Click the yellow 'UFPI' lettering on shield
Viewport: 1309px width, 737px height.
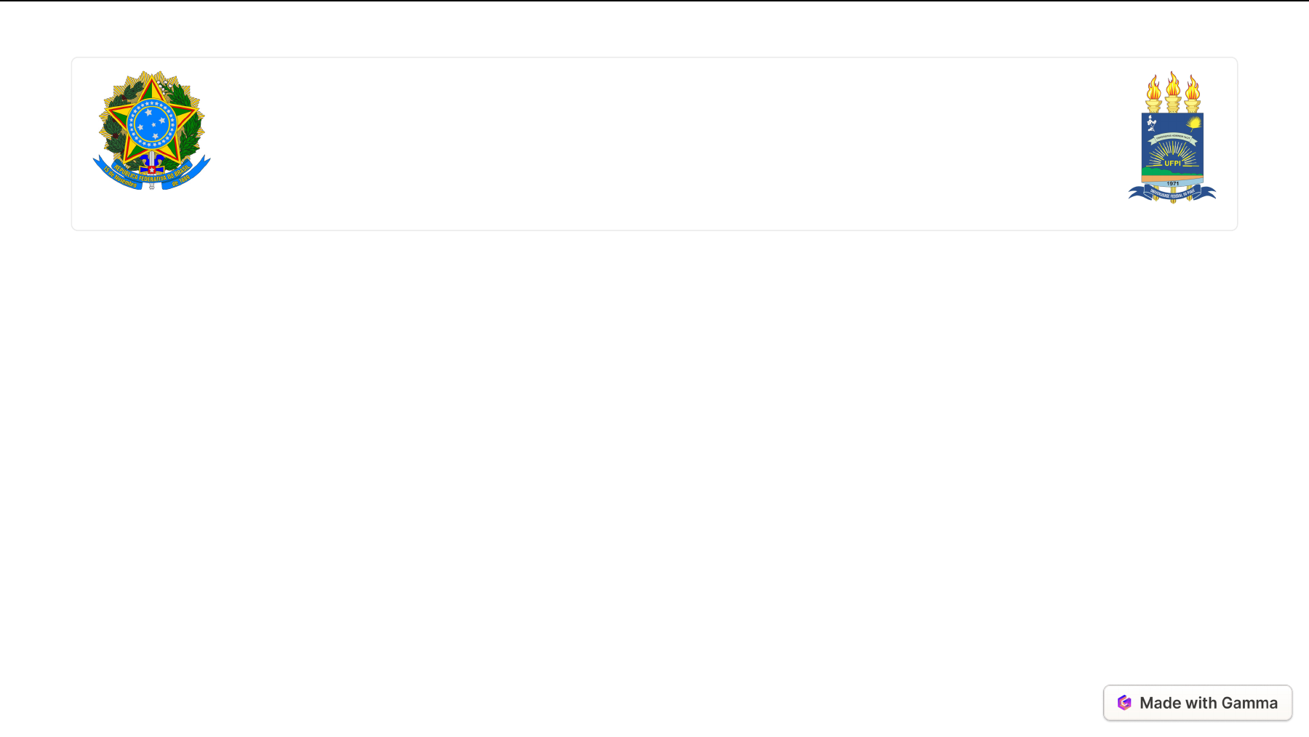pos(1173,164)
